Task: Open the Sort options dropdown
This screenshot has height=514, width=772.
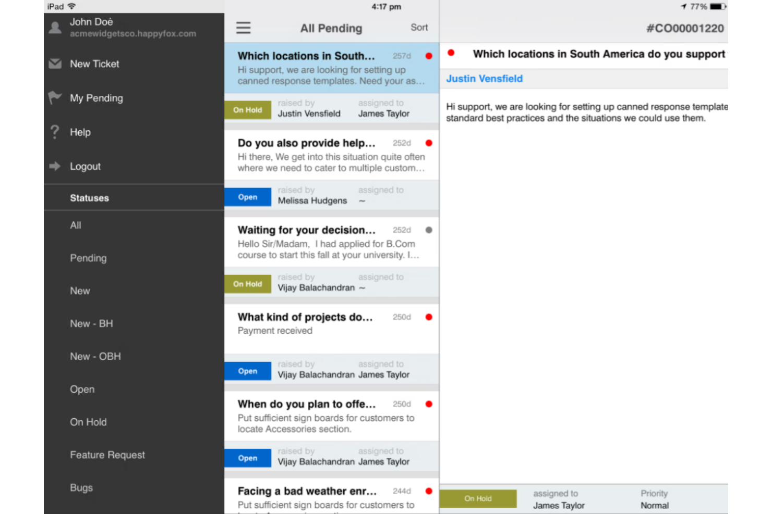Action: pyautogui.click(x=419, y=28)
